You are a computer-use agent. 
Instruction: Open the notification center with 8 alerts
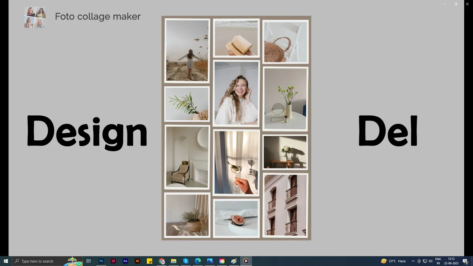point(466,261)
